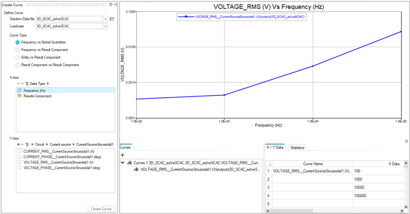The height and width of the screenshot is (214, 410).
Task: Collapse the Curves 1 tree node
Action: click(123, 163)
